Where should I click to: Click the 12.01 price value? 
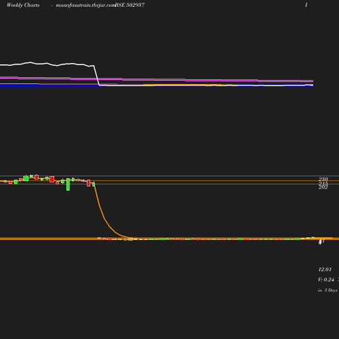click(x=325, y=269)
